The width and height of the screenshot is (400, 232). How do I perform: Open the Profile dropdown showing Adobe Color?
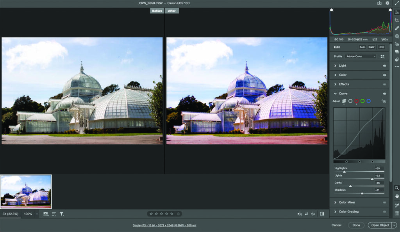tap(360, 57)
